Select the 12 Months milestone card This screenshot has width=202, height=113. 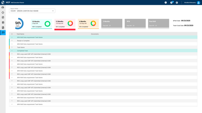pos(65,25)
